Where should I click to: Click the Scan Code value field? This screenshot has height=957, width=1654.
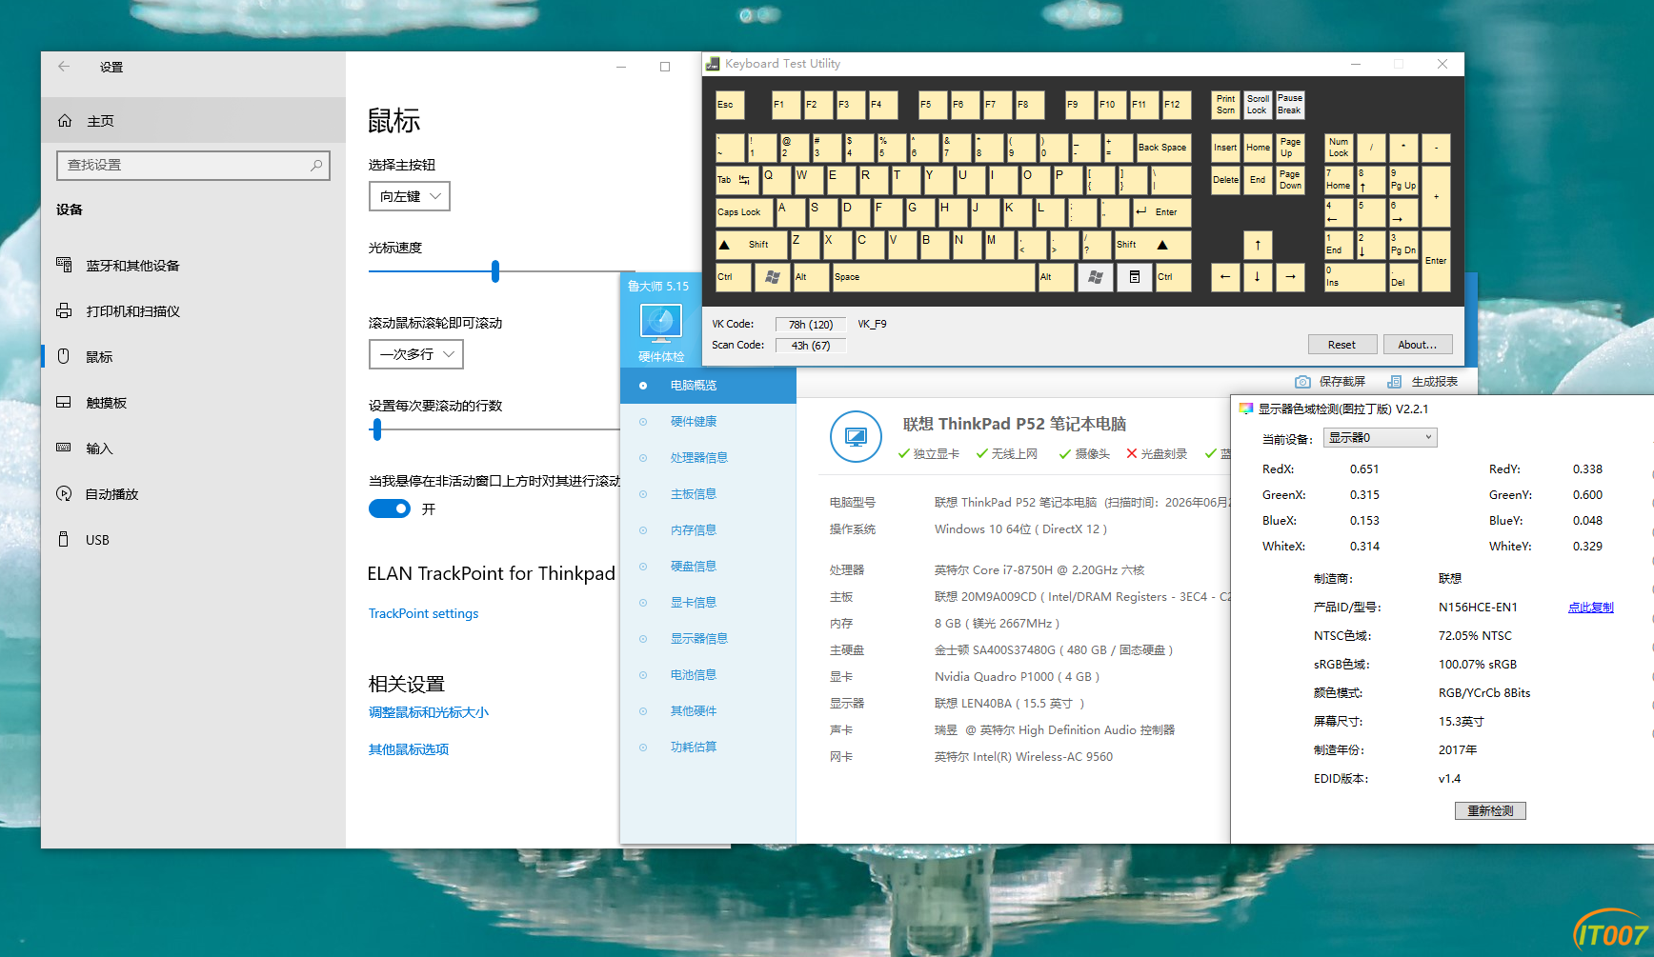pos(811,346)
